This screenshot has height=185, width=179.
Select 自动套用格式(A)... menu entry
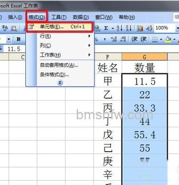[60, 65]
